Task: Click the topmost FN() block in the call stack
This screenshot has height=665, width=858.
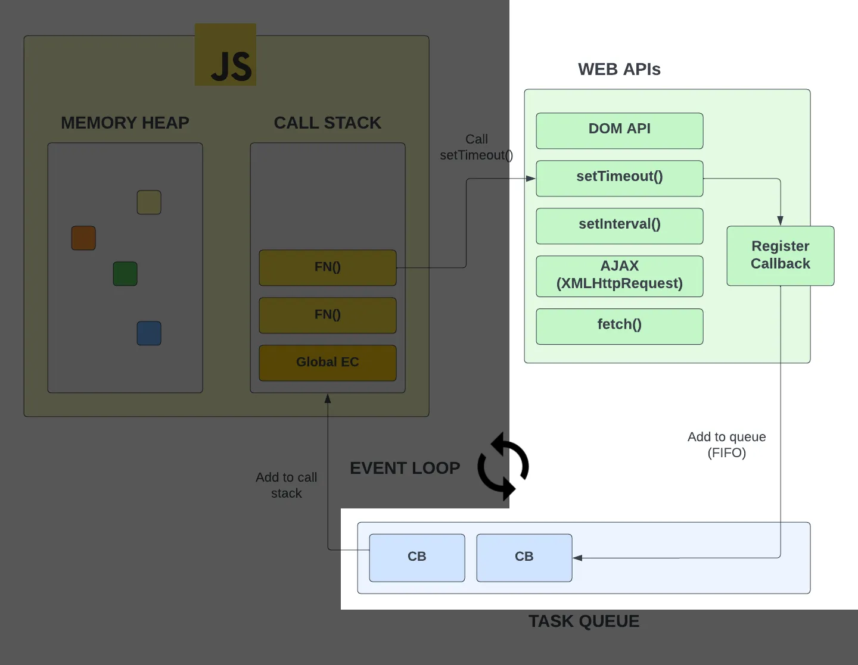Action: [x=328, y=267]
